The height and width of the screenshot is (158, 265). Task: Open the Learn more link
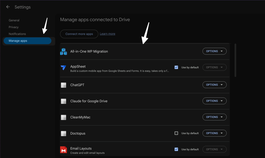[x=107, y=34]
